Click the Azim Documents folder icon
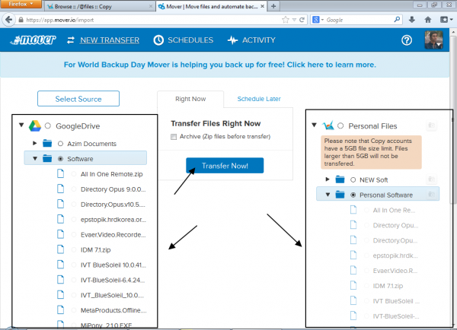 click(x=47, y=144)
